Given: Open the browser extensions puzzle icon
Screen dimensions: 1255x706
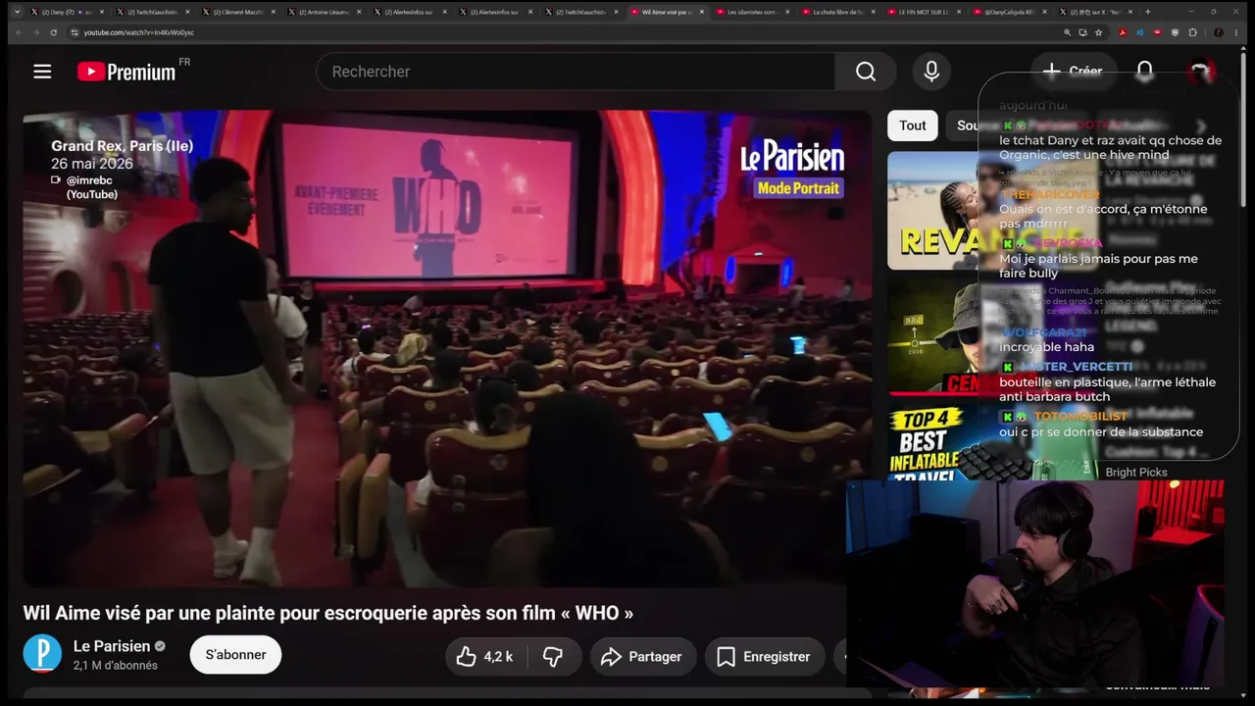Looking at the screenshot, I should click(x=1193, y=32).
